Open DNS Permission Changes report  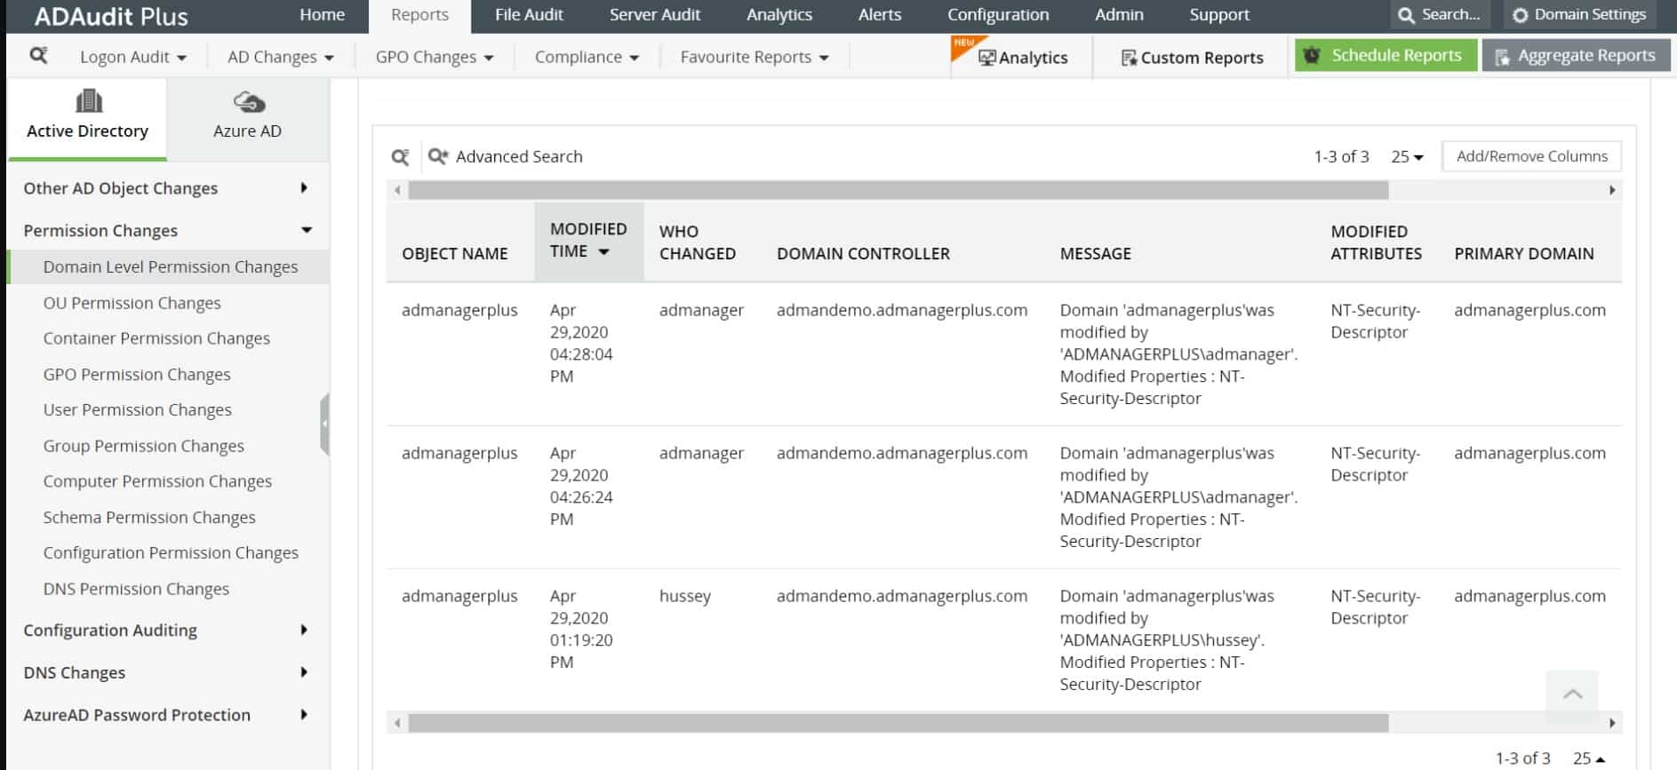136,589
